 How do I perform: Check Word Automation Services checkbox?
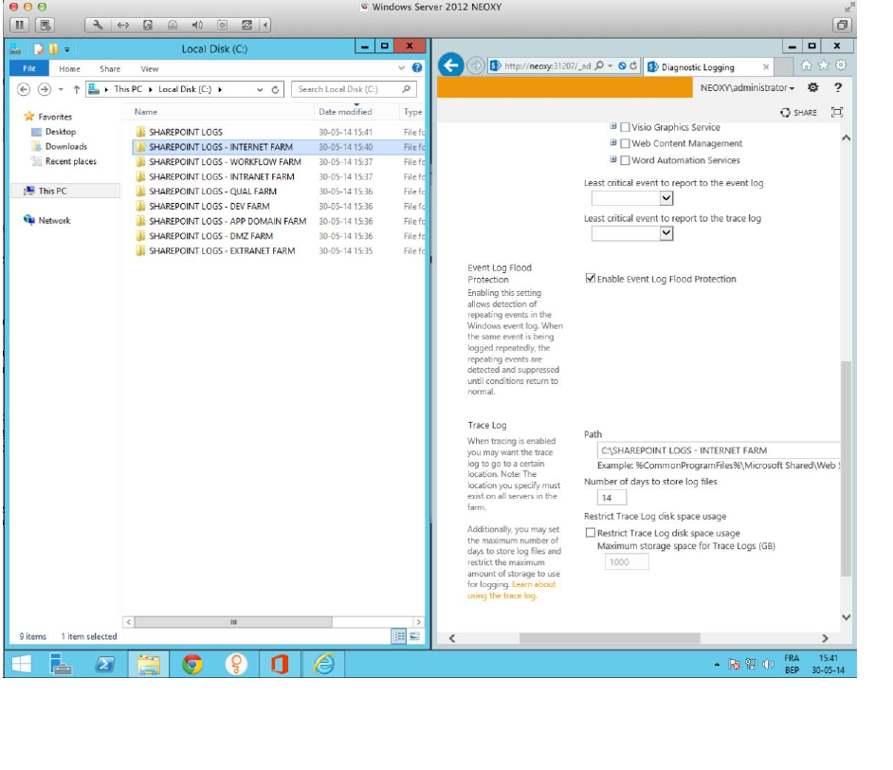click(625, 160)
